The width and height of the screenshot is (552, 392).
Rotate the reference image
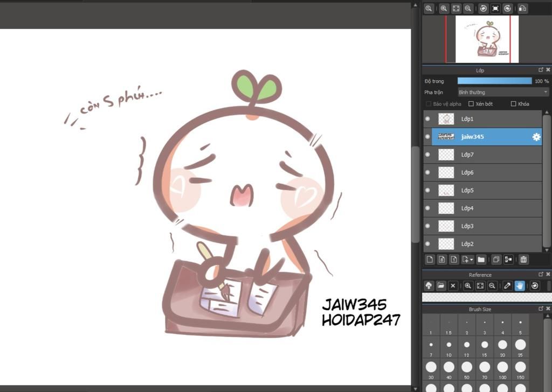point(535,285)
